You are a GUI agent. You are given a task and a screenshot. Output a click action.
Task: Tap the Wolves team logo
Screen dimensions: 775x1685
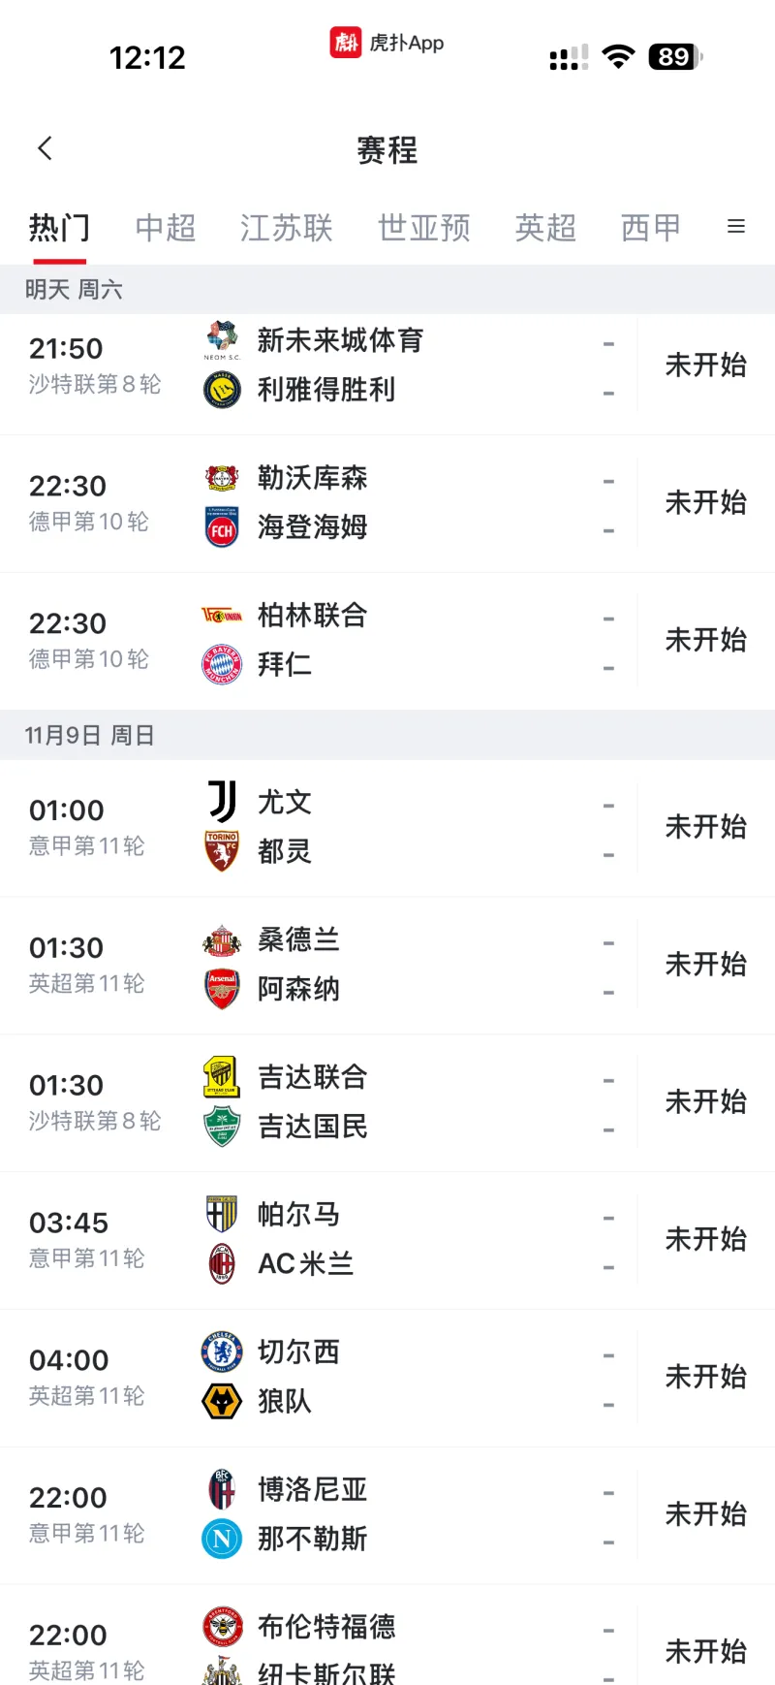[222, 1401]
